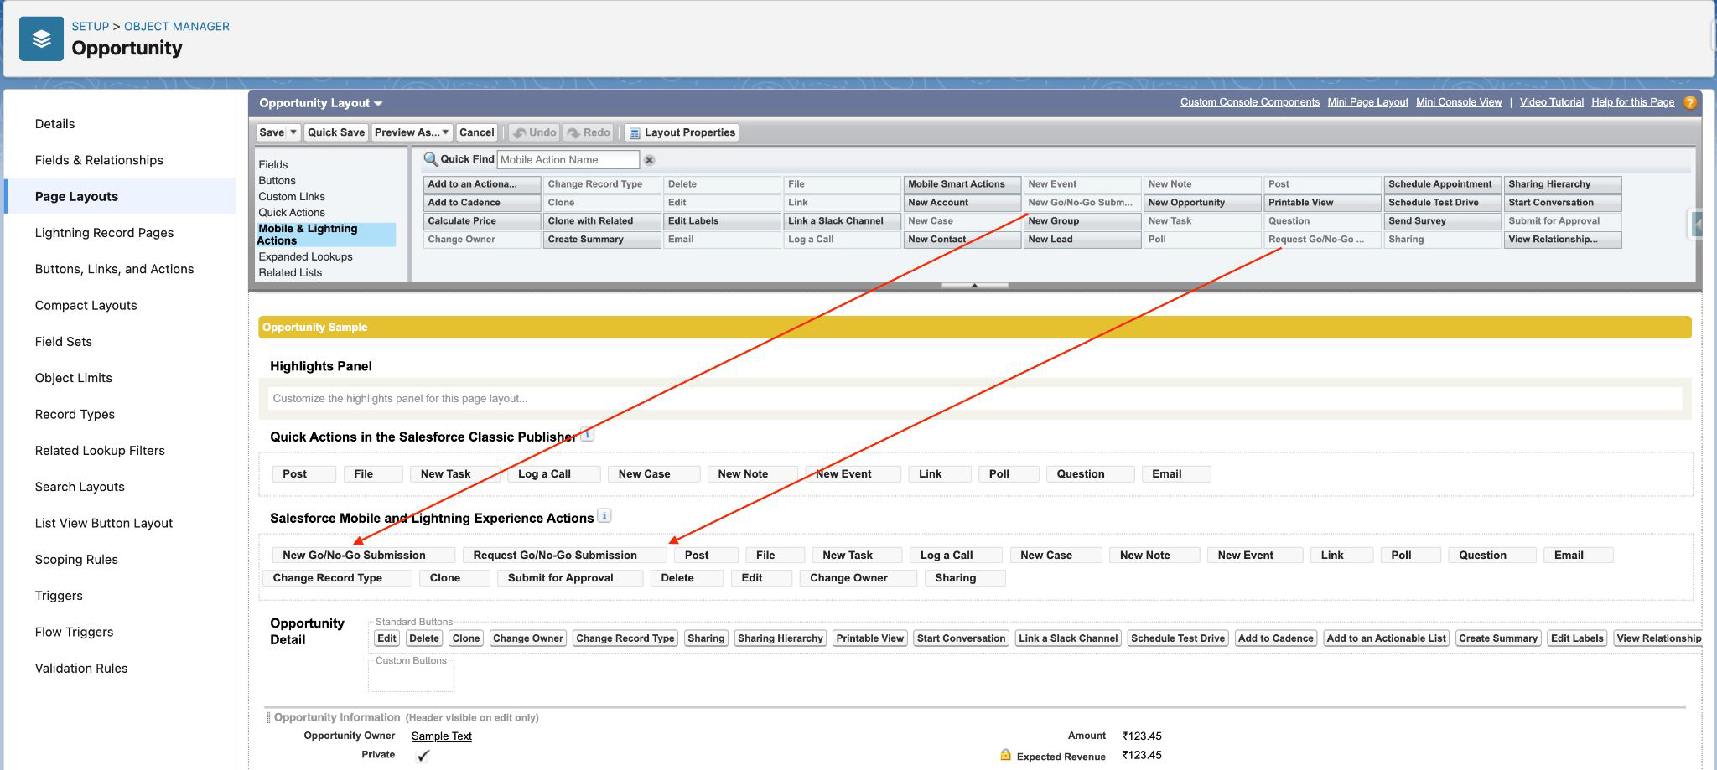Select Mobile Smart Actions in palette

pyautogui.click(x=962, y=184)
